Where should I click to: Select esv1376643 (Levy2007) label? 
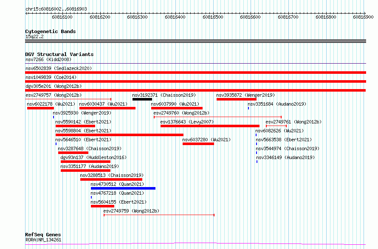point(187,122)
